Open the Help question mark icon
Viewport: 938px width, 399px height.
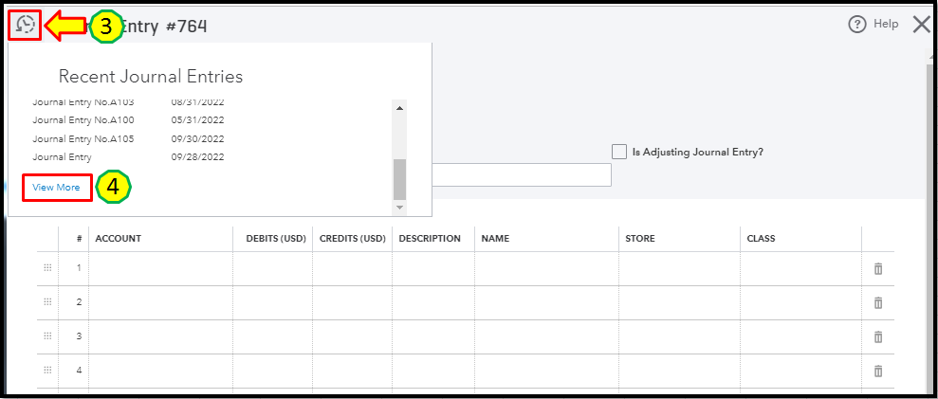click(857, 25)
